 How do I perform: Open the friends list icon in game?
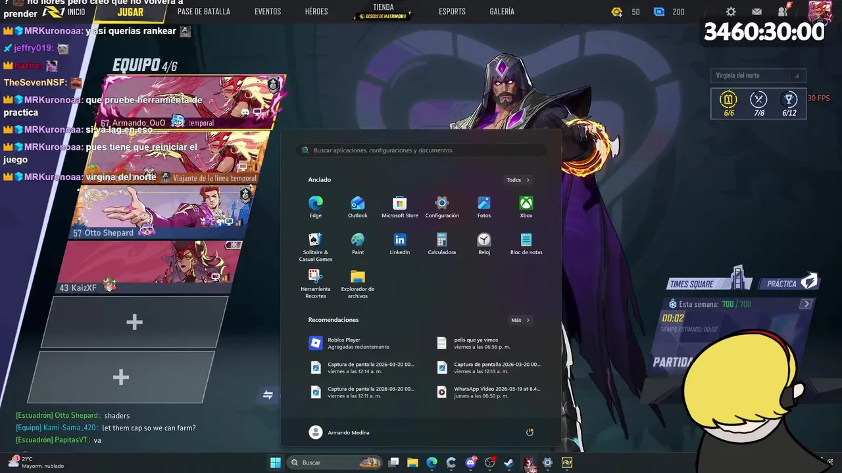(783, 11)
